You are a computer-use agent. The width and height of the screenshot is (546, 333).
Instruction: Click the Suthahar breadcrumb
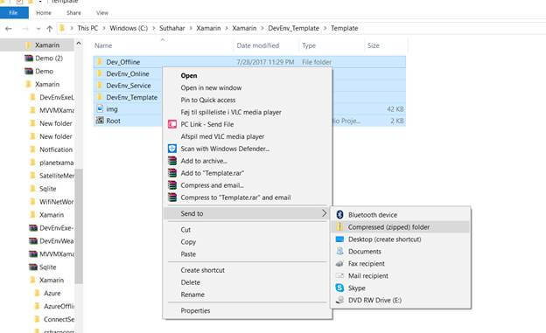(x=172, y=28)
